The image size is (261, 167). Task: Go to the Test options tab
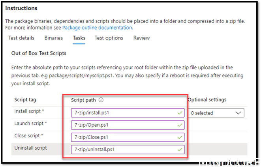pyautogui.click(x=109, y=38)
